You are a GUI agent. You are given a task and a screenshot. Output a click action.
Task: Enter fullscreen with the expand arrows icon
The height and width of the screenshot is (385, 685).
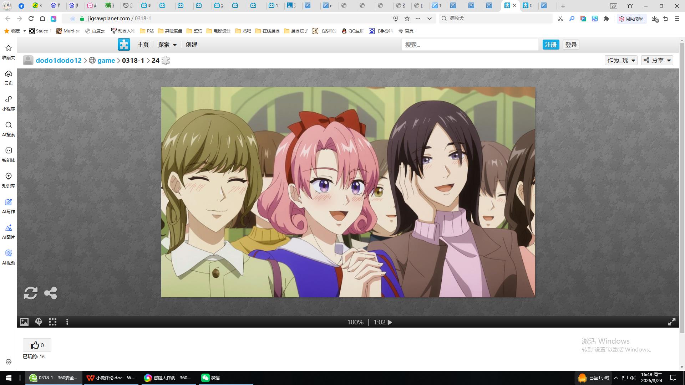click(671, 322)
